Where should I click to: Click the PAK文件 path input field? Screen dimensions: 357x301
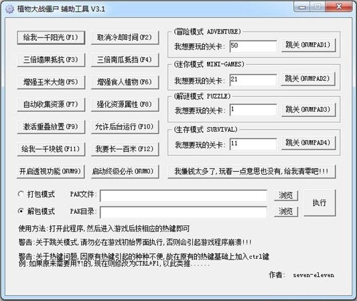(184, 196)
